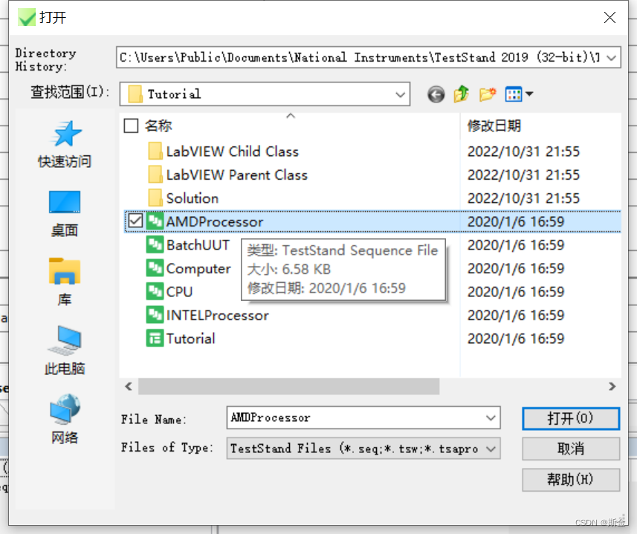Click the INTELProcessor sequence file icon

(155, 315)
